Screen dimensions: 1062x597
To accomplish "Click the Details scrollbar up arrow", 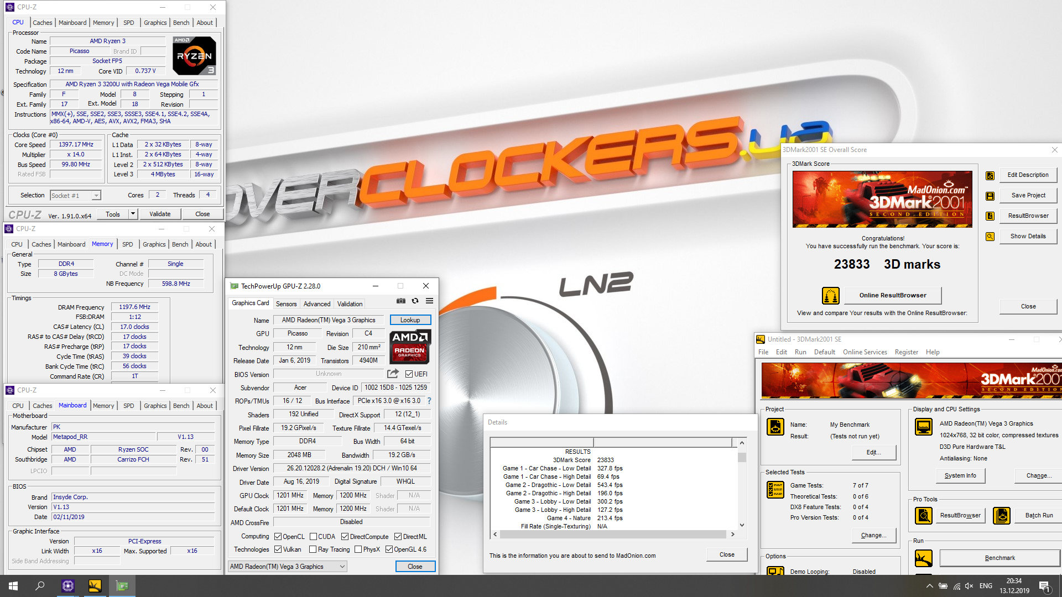I will (x=742, y=443).
